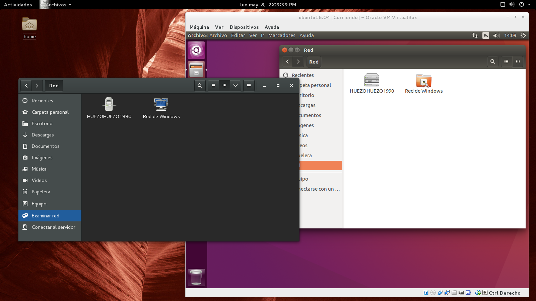Click the volume icon in GNOME top bar
The height and width of the screenshot is (301, 536).
[512, 5]
